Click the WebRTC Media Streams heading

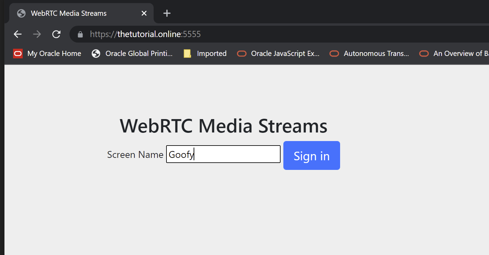click(x=224, y=126)
